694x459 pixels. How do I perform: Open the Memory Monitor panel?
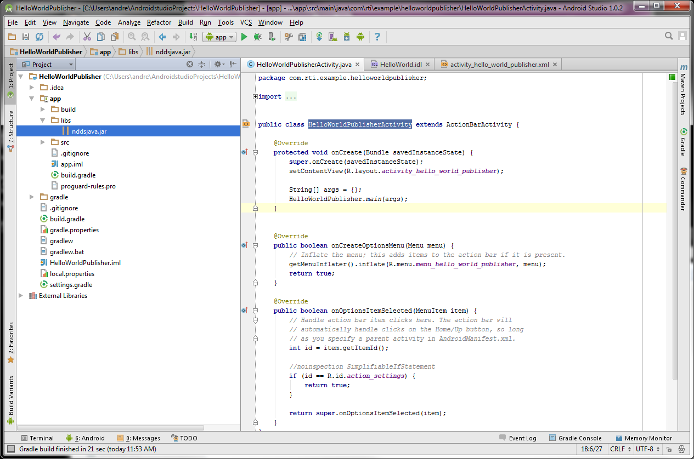[x=644, y=438]
